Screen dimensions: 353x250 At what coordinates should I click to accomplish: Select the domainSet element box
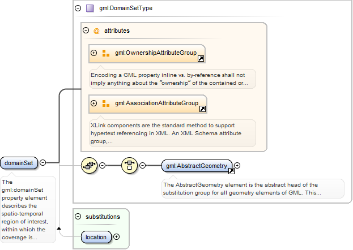19,163
